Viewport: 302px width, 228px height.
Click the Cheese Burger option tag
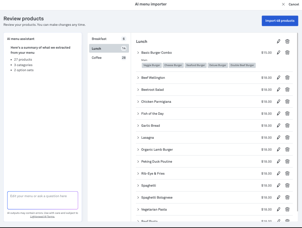pyautogui.click(x=173, y=65)
